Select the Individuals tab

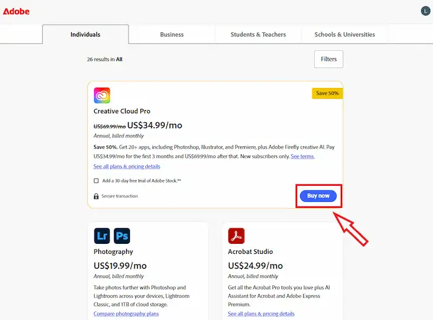85,34
